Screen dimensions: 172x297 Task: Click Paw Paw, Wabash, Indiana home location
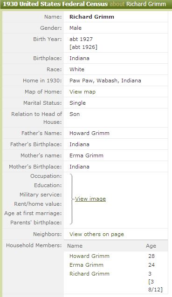(x=105, y=81)
